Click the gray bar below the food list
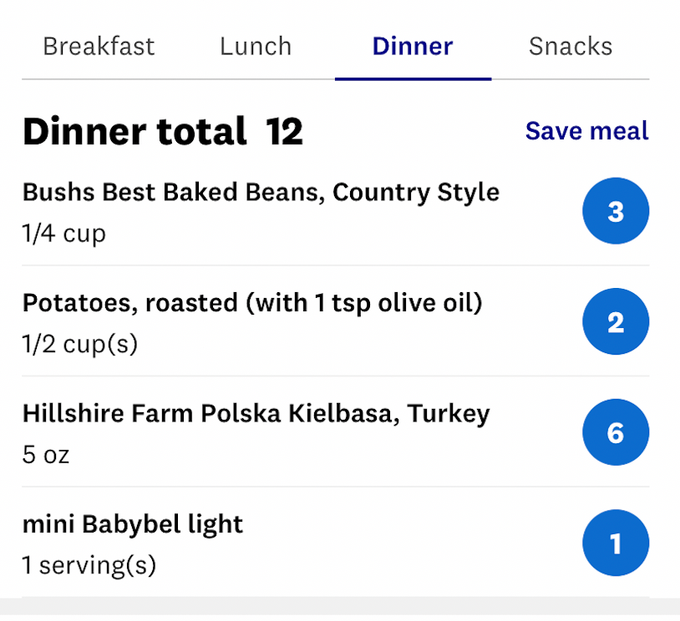This screenshot has height=621, width=680. click(x=340, y=608)
